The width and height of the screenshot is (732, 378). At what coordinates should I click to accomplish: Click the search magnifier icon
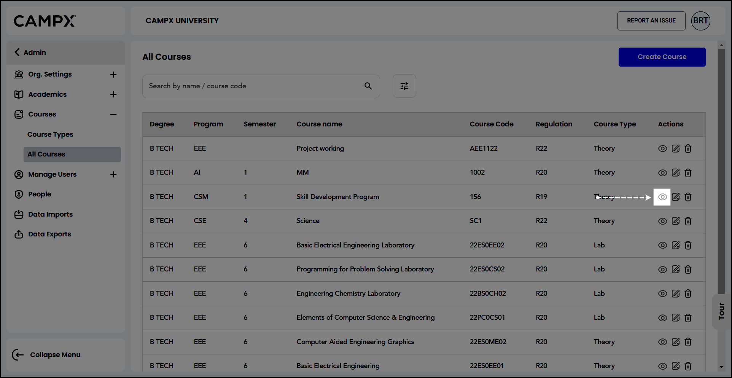click(368, 86)
